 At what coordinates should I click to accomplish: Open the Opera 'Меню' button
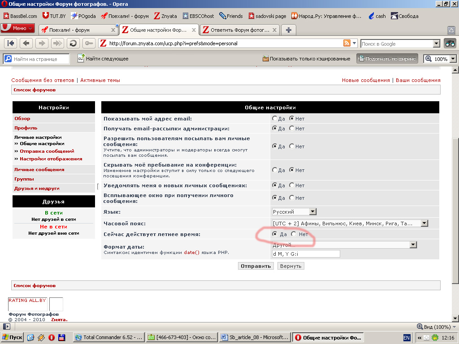click(18, 28)
